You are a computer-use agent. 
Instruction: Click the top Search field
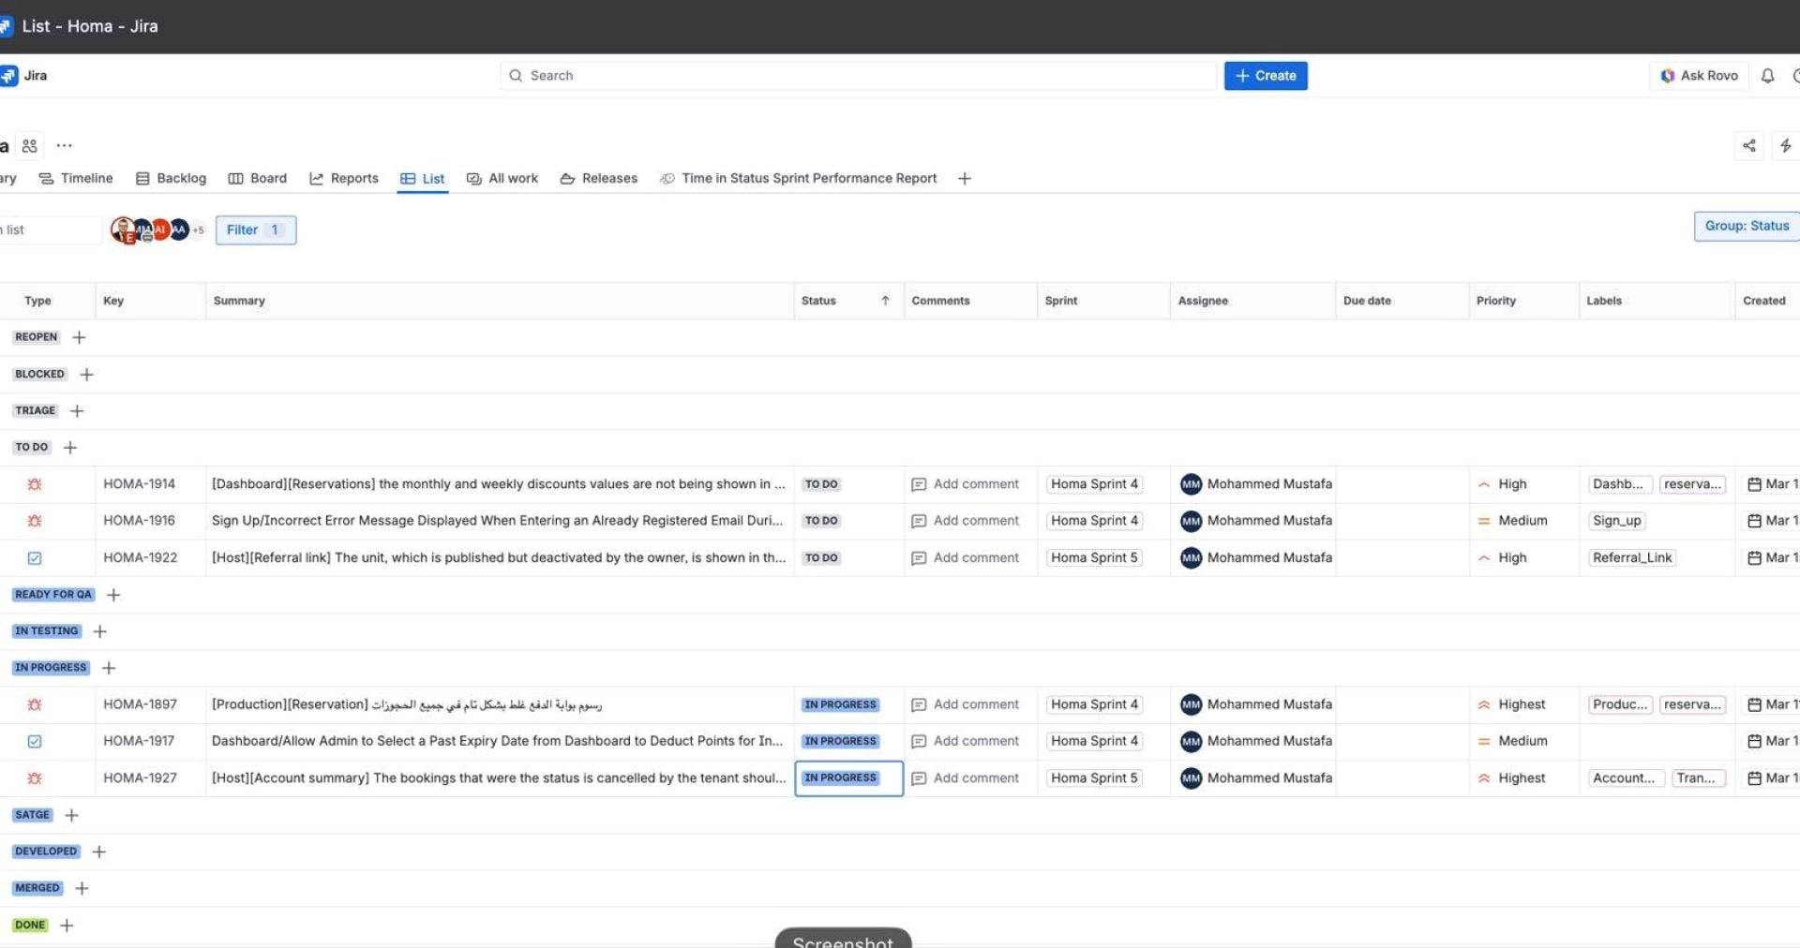click(x=858, y=76)
